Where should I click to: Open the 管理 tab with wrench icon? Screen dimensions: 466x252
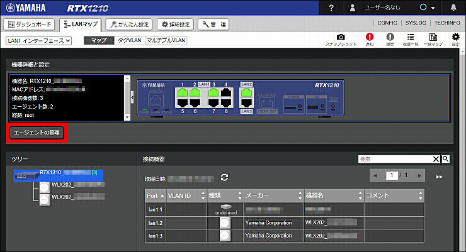(x=213, y=25)
